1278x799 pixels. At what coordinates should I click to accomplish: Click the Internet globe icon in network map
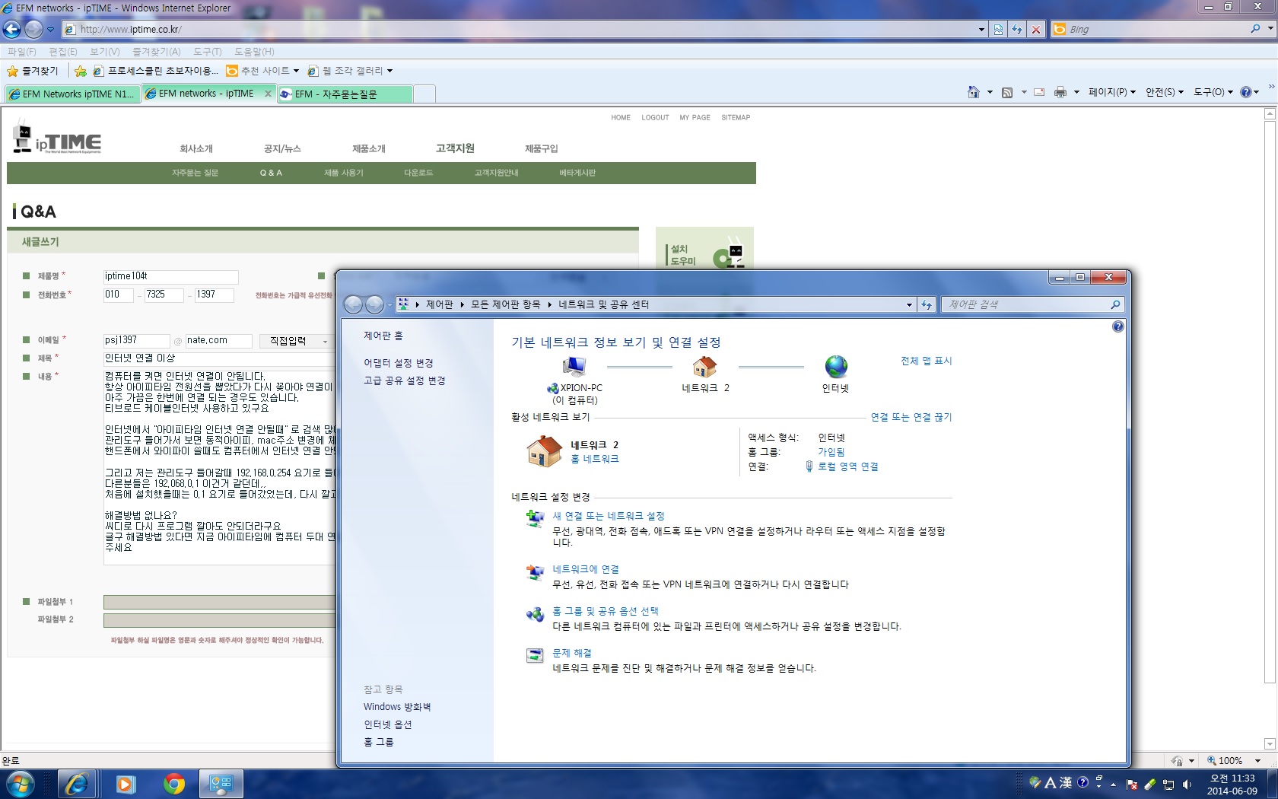pos(836,367)
